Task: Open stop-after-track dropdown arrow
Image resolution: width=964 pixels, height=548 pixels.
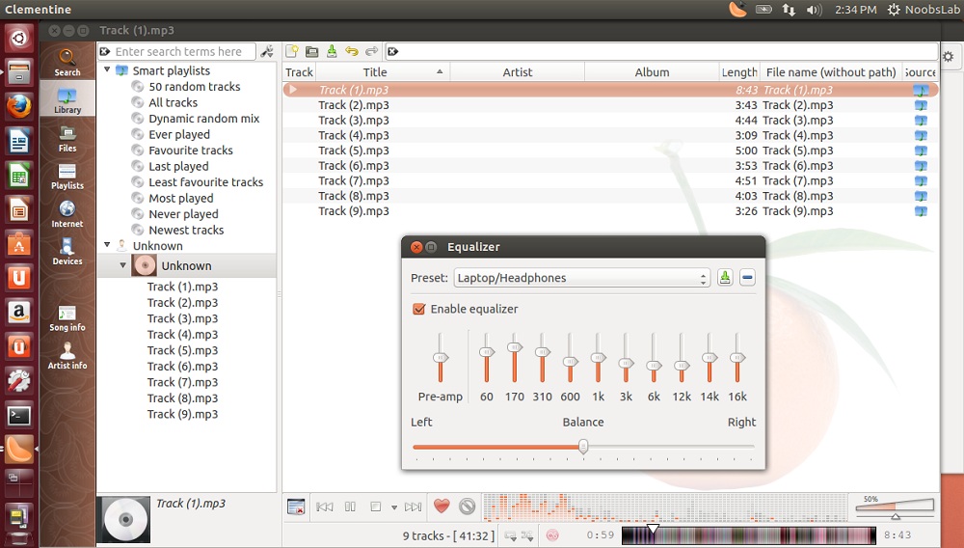Action: [394, 507]
